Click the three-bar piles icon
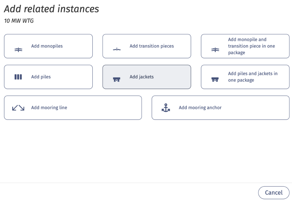This screenshot has width=292, height=201. click(x=18, y=77)
